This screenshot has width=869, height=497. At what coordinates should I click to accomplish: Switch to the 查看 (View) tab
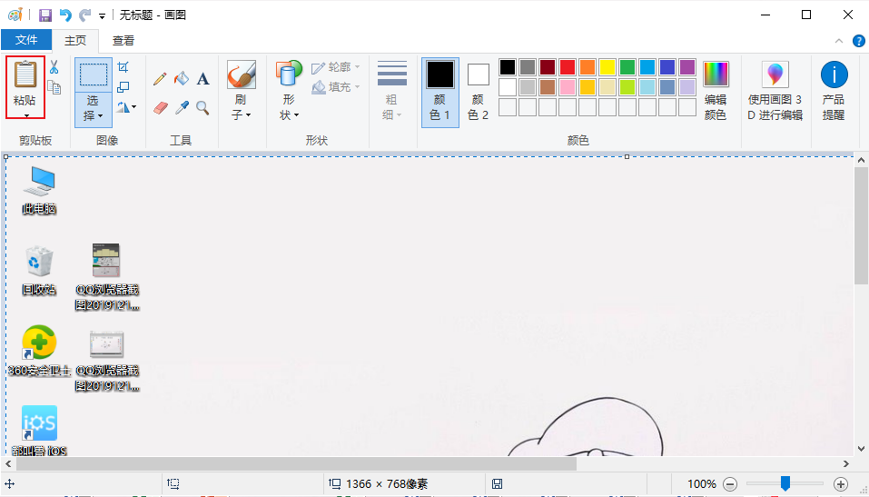[123, 40]
